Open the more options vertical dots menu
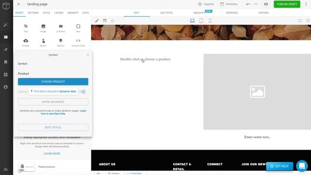Viewport: 311px width, 175px height. coord(306,4)
